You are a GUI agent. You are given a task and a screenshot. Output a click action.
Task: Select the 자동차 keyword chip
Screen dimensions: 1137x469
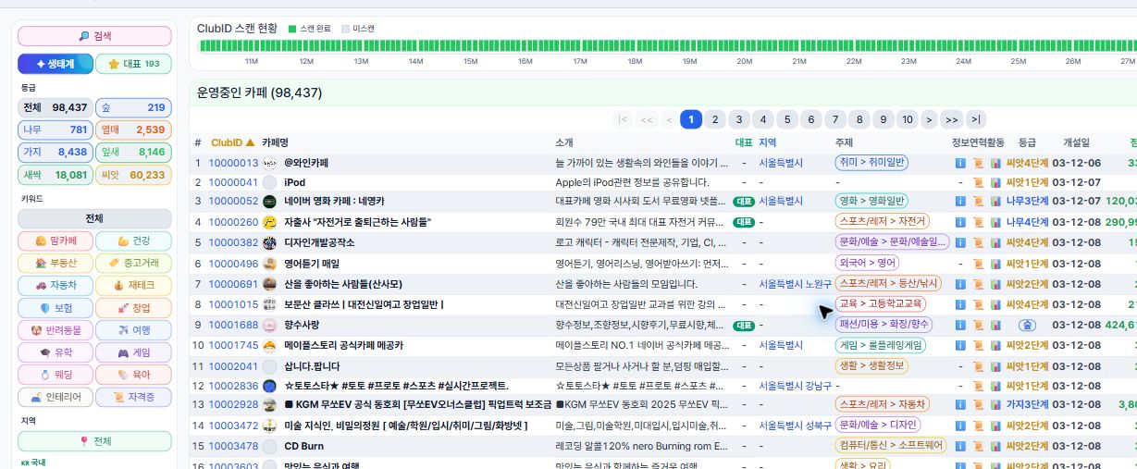[x=56, y=286]
